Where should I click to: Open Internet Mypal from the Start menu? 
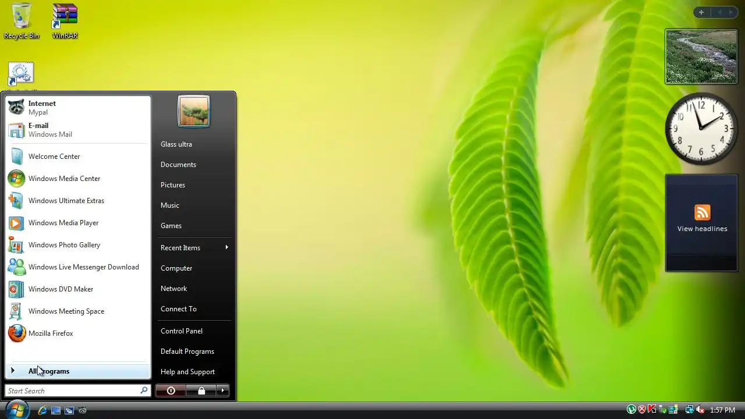77,108
